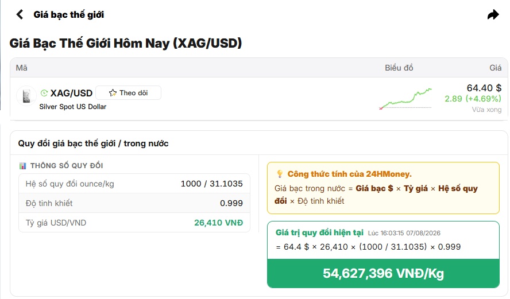This screenshot has width=510, height=299.
Task: Click the Hệ số quy đổi ounce/kg row
Action: coord(134,184)
